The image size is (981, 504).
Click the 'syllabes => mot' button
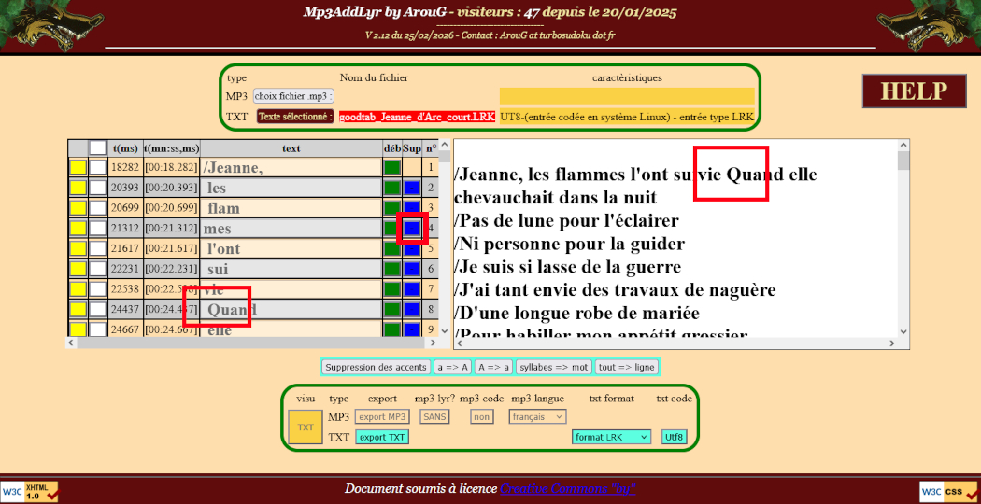[553, 367]
